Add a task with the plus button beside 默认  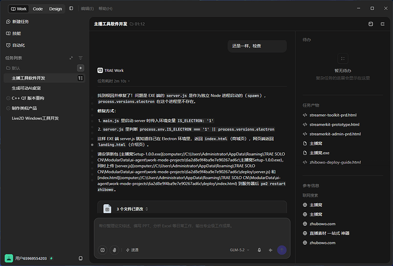coord(80,68)
